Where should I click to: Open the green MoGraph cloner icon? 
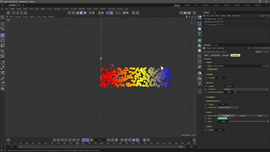(x=200, y=46)
